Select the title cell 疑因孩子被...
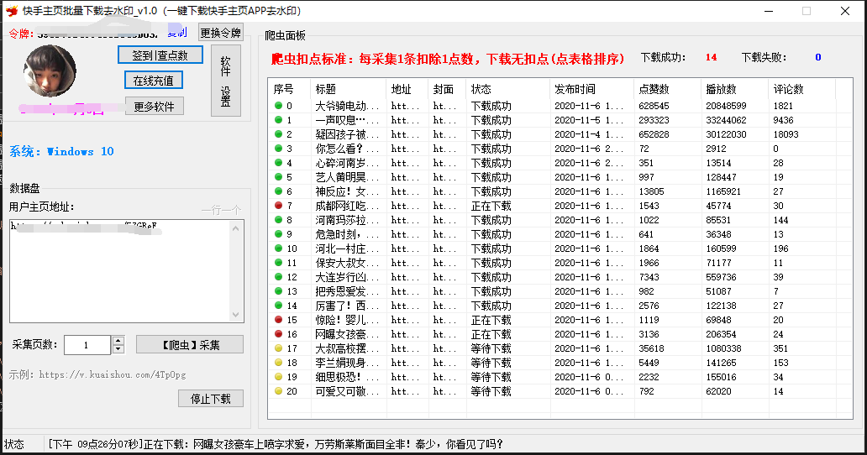 (x=347, y=134)
